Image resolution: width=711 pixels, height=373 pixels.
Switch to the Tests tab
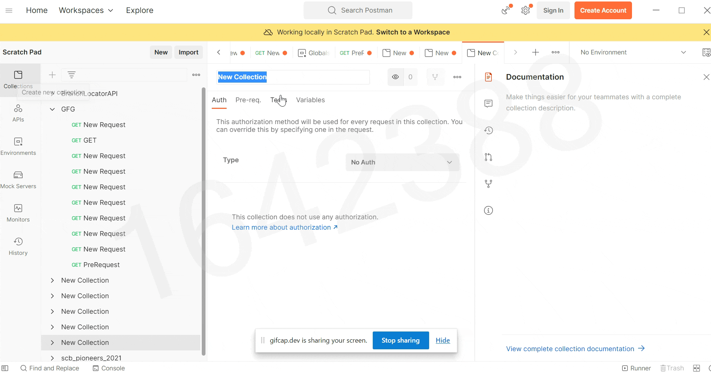[279, 100]
